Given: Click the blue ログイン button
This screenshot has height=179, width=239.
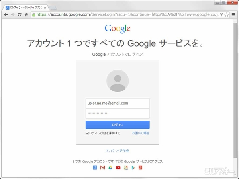Looking at the screenshot, I should (118, 125).
